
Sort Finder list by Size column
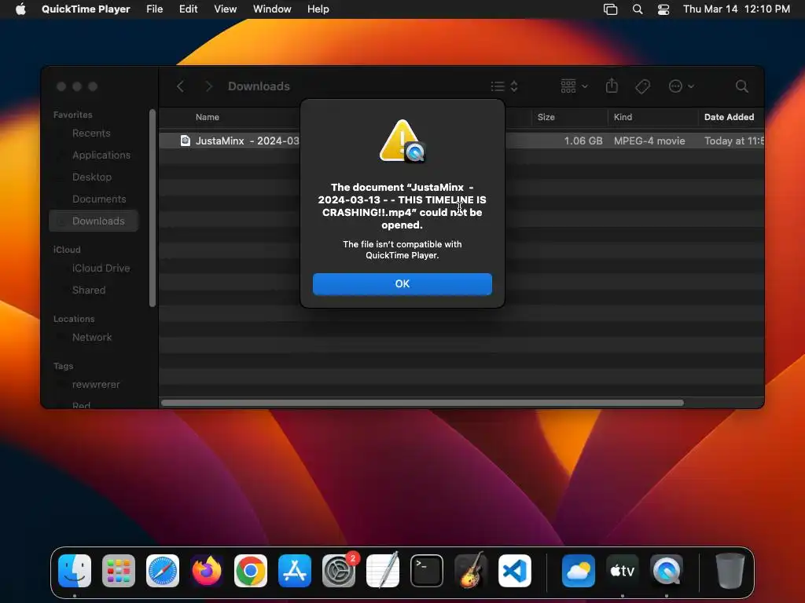coord(546,117)
